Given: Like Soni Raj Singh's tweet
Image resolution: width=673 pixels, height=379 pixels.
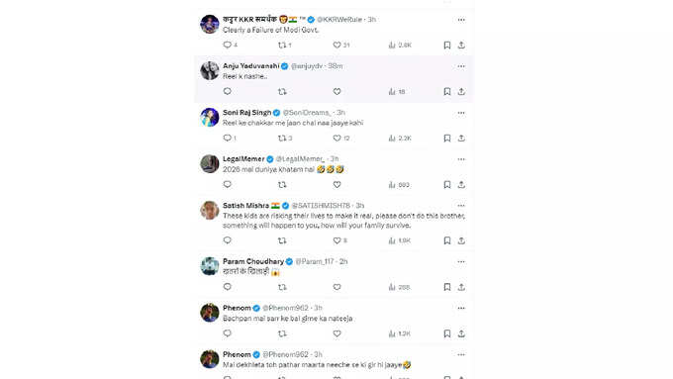Looking at the screenshot, I should point(336,139).
